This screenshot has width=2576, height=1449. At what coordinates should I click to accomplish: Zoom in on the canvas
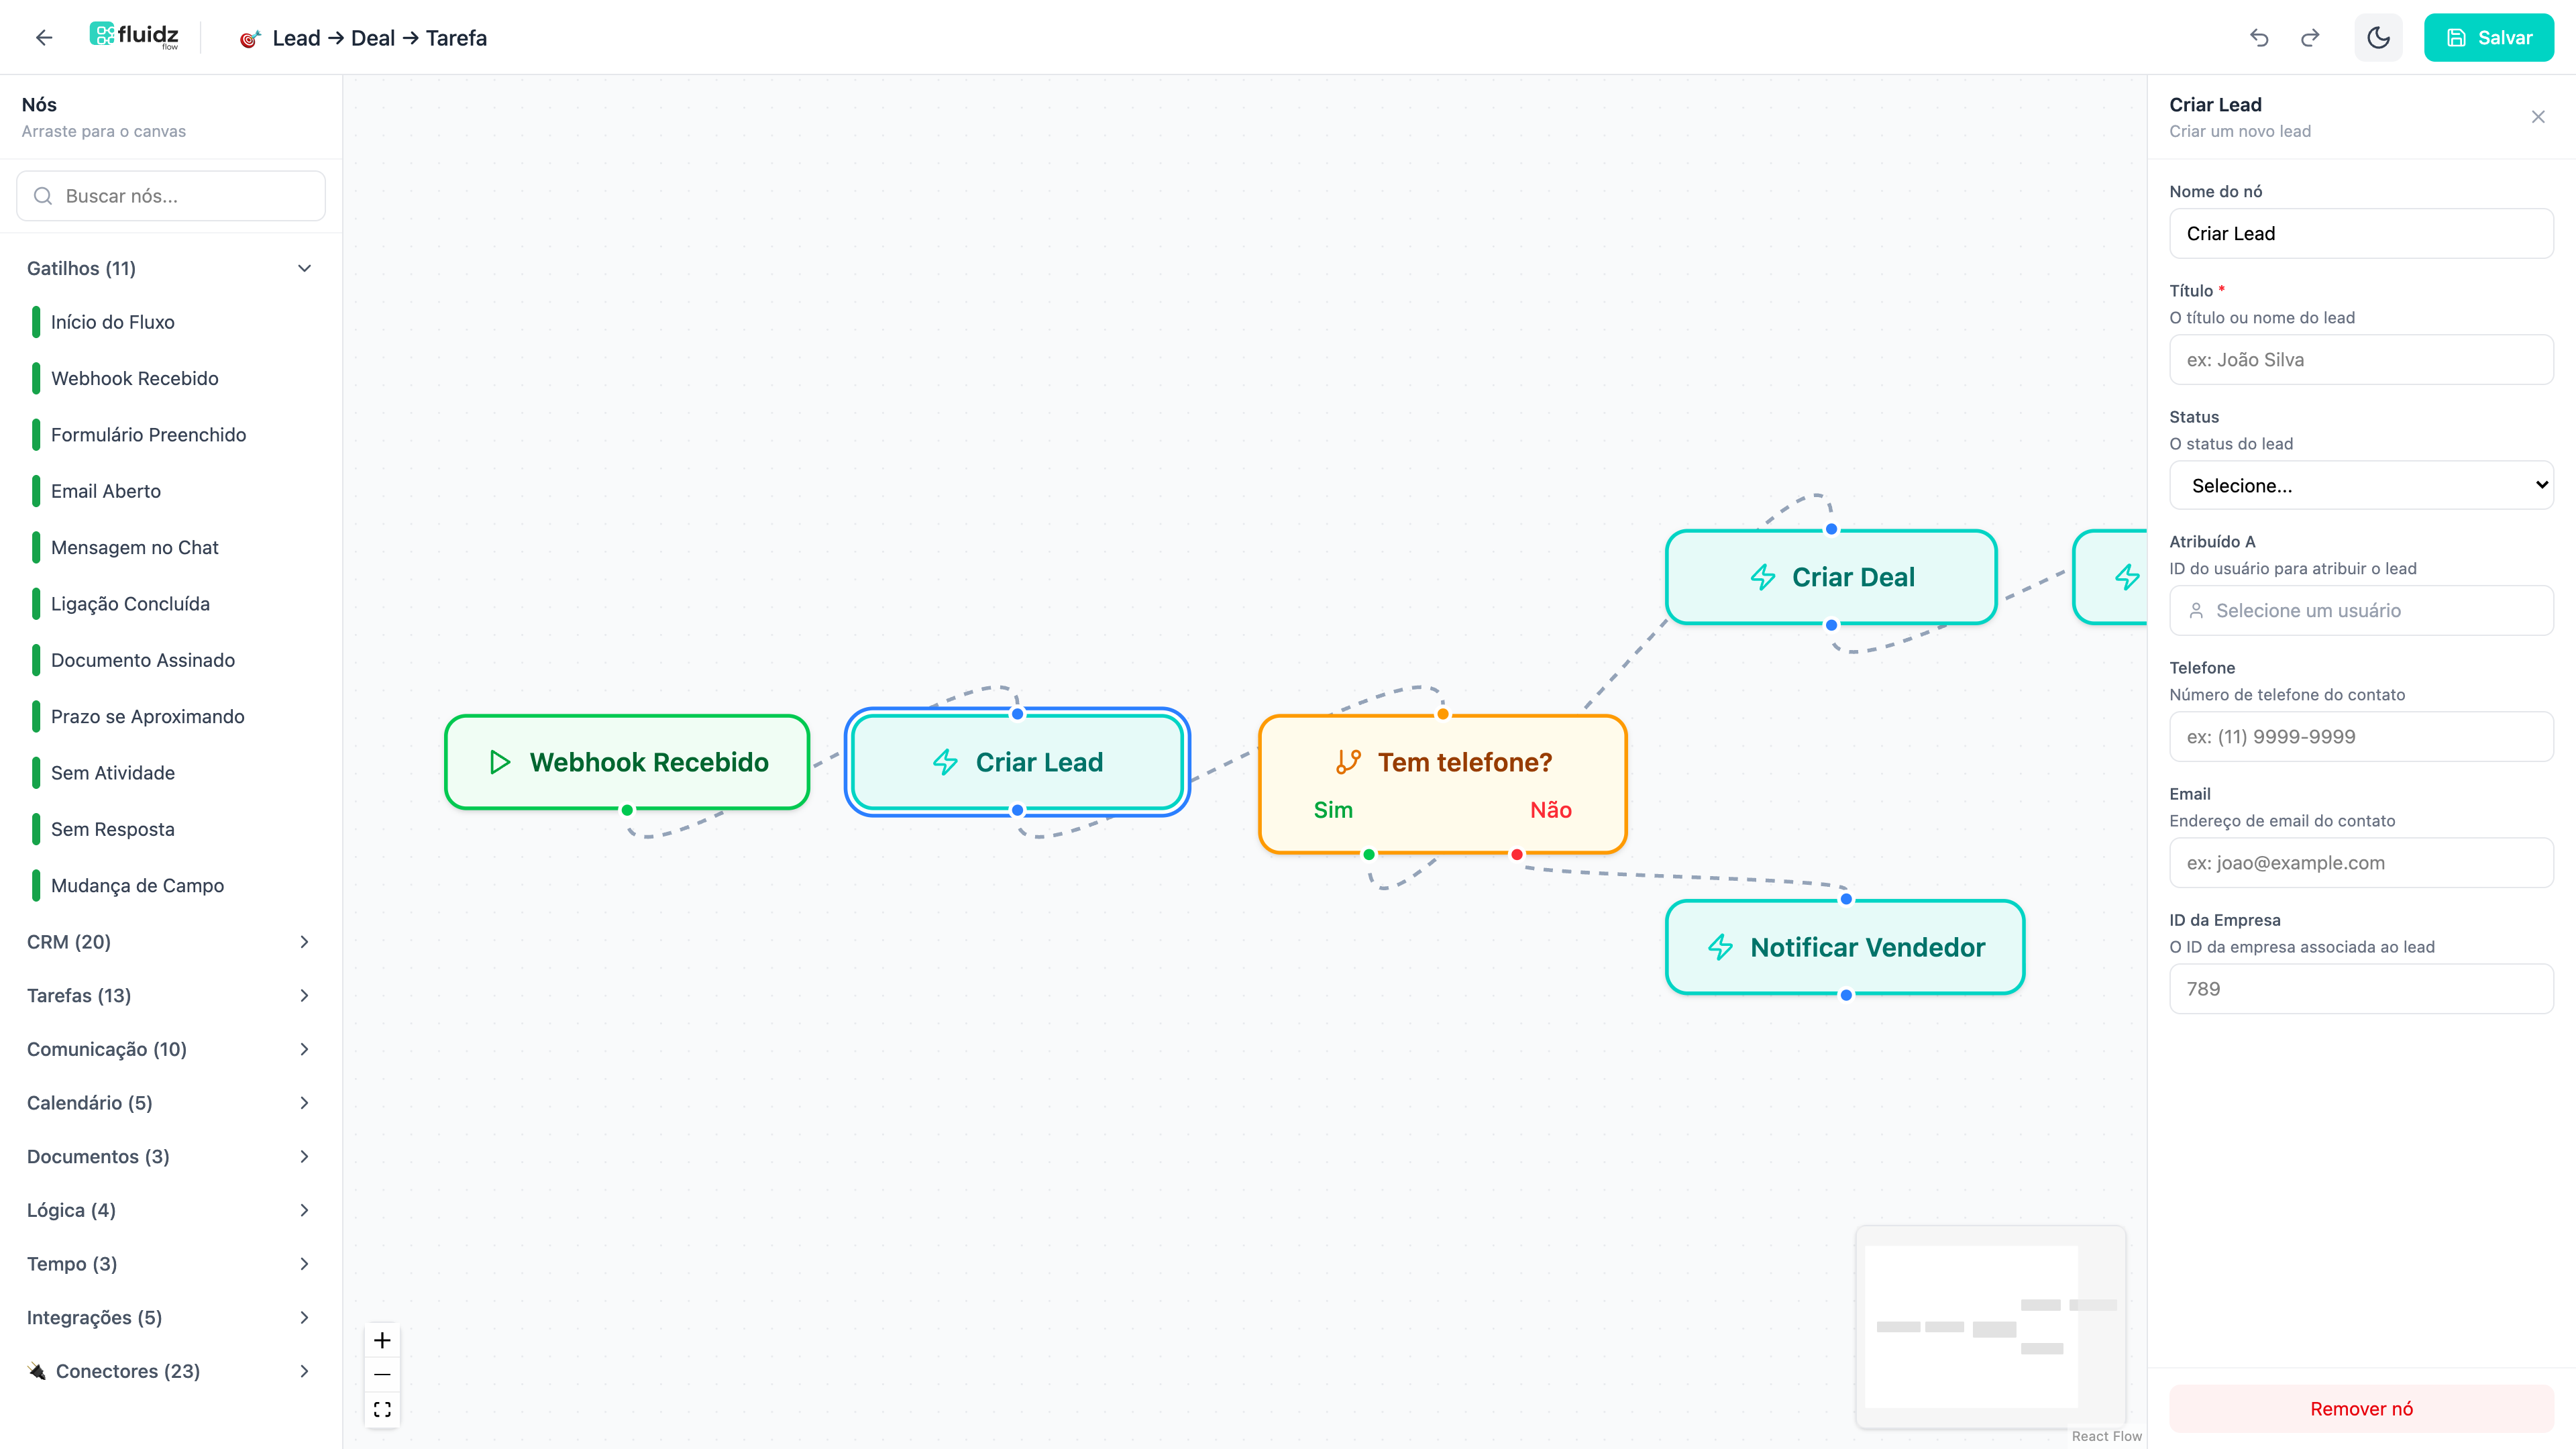[x=382, y=1340]
